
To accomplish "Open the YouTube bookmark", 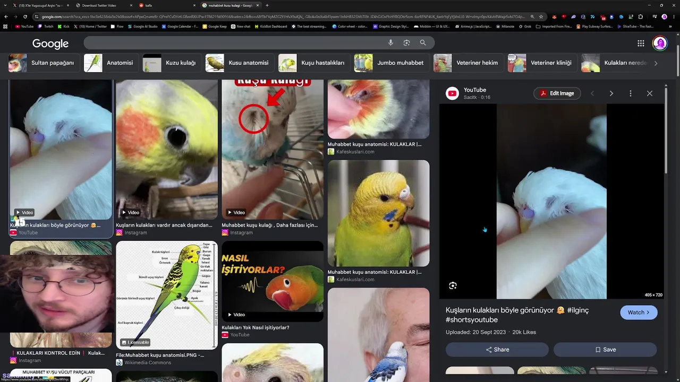I will (x=24, y=26).
